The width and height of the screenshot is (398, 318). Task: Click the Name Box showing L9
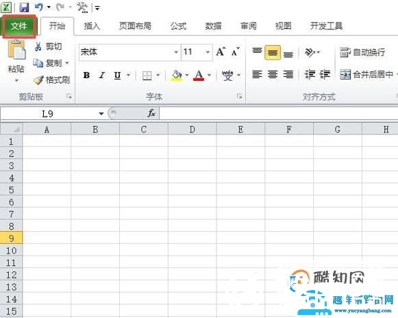pos(48,114)
